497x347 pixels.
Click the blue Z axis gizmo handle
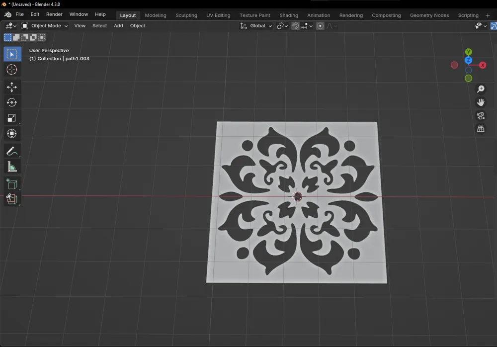[x=469, y=60]
